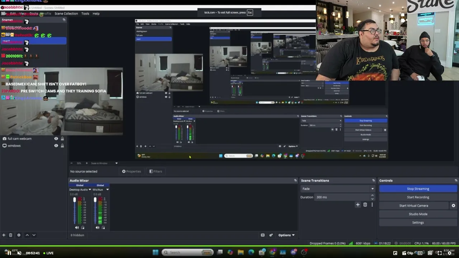The height and width of the screenshot is (258, 459).
Task: Toggle Mic/Aux monitoring headphone icon
Action: [103, 228]
